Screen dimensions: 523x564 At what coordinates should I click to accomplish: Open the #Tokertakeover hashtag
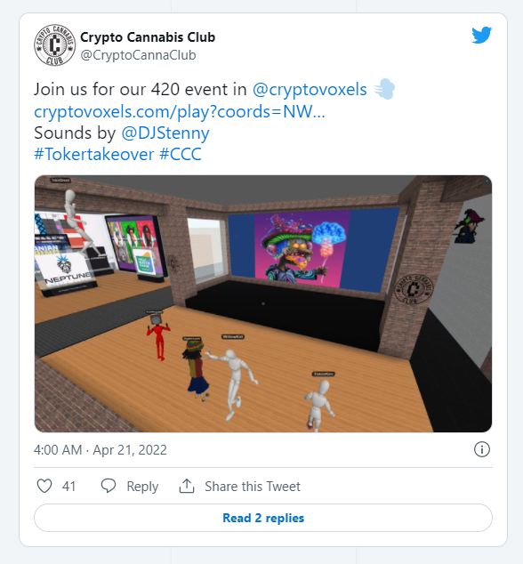(94, 154)
